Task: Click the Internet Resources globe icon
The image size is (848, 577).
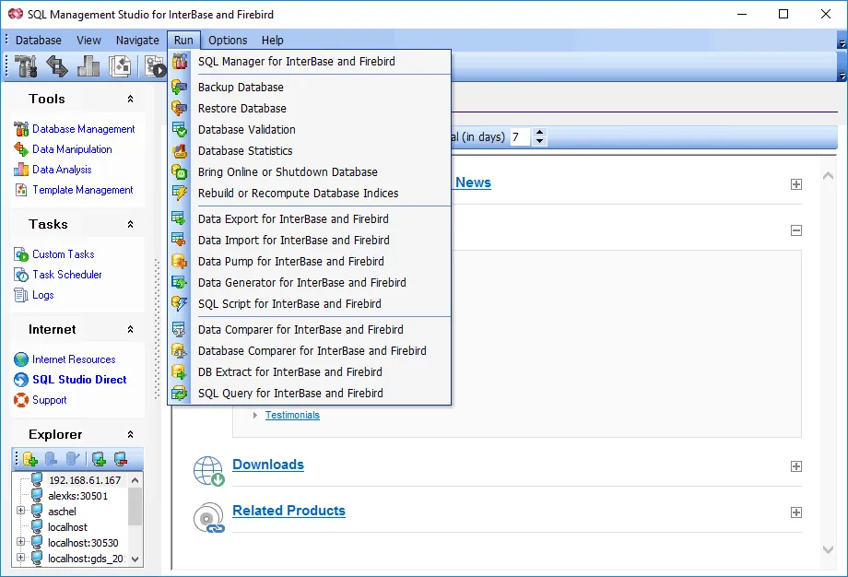Action: pyautogui.click(x=21, y=359)
